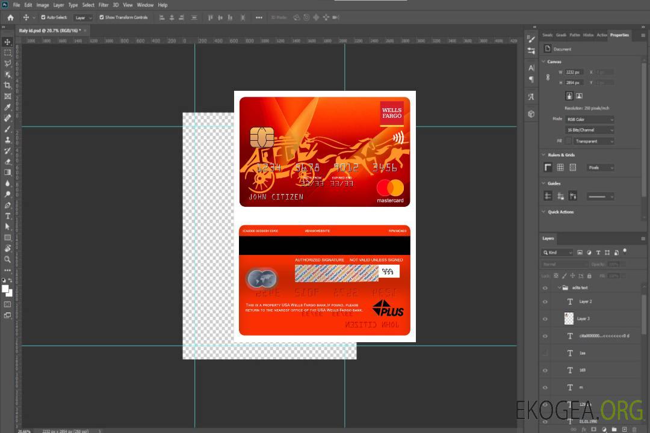650x433 pixels.
Task: Toggle layer filtering on/off switch
Action: (625, 251)
